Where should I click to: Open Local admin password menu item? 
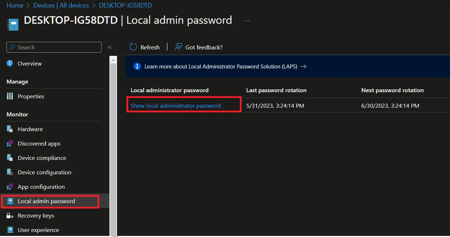46,201
